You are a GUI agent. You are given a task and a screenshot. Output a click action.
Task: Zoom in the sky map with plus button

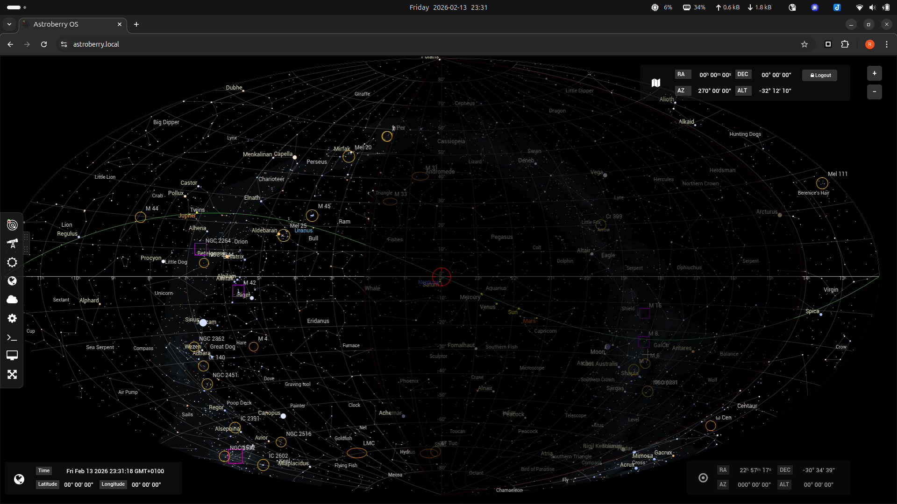tap(874, 73)
